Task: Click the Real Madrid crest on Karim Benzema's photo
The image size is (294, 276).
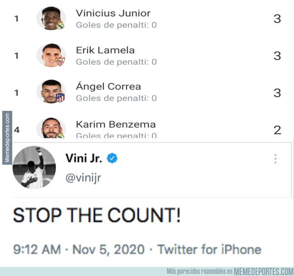Action: click(x=60, y=135)
